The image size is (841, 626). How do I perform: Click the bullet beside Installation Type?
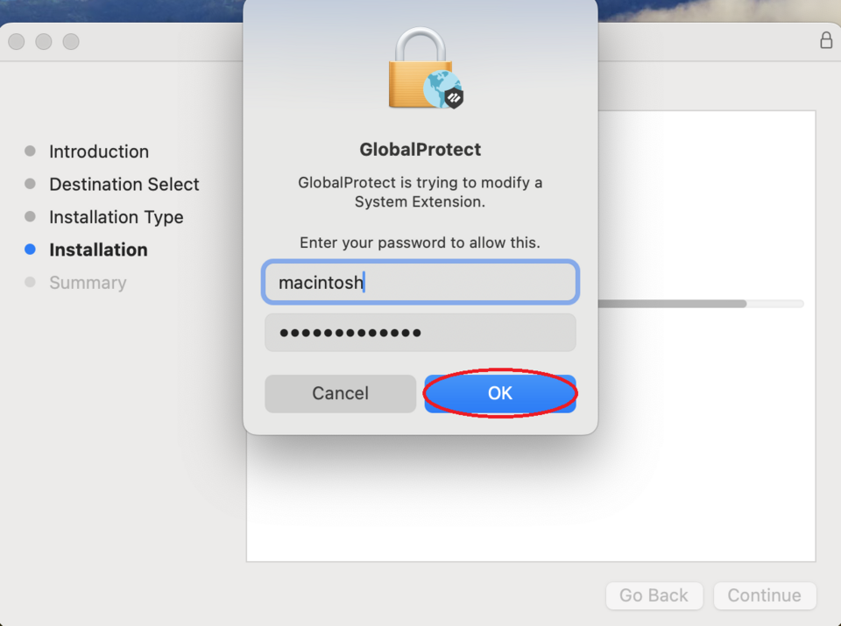pos(31,217)
